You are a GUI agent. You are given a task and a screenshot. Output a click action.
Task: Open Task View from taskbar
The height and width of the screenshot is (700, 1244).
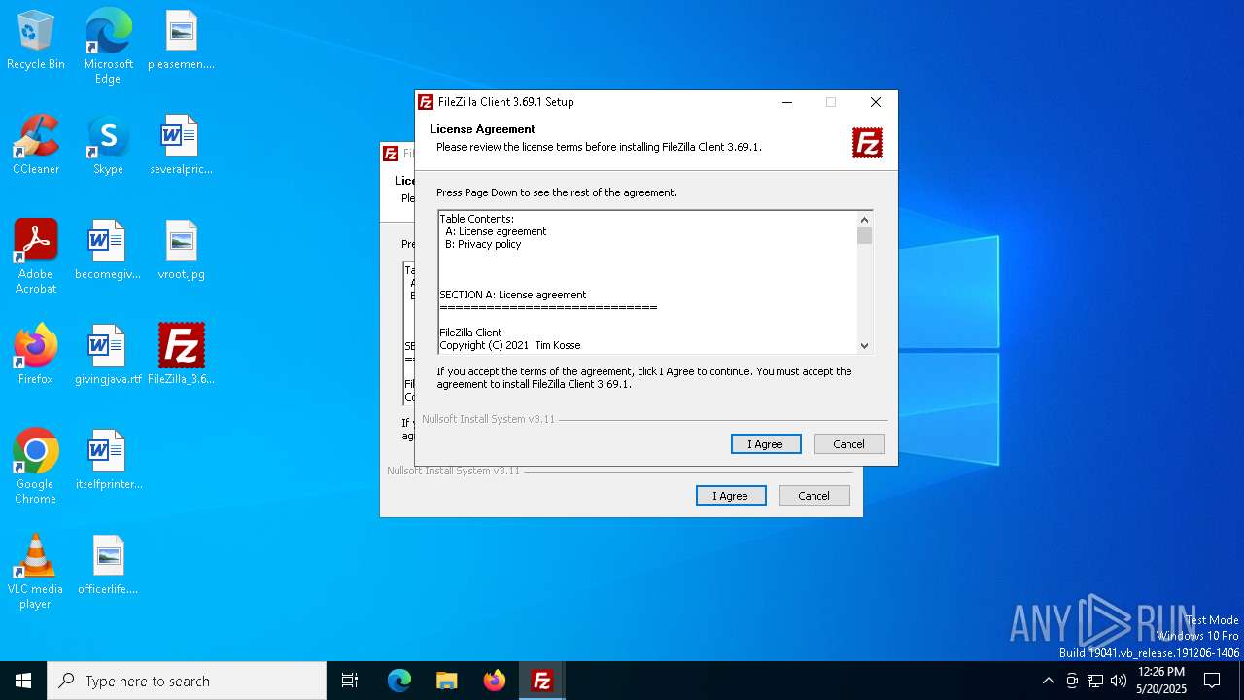(350, 681)
